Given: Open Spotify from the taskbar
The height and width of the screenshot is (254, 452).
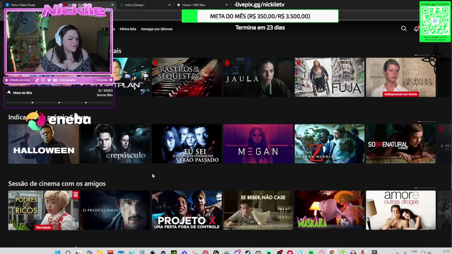Looking at the screenshot, I should point(311,252).
